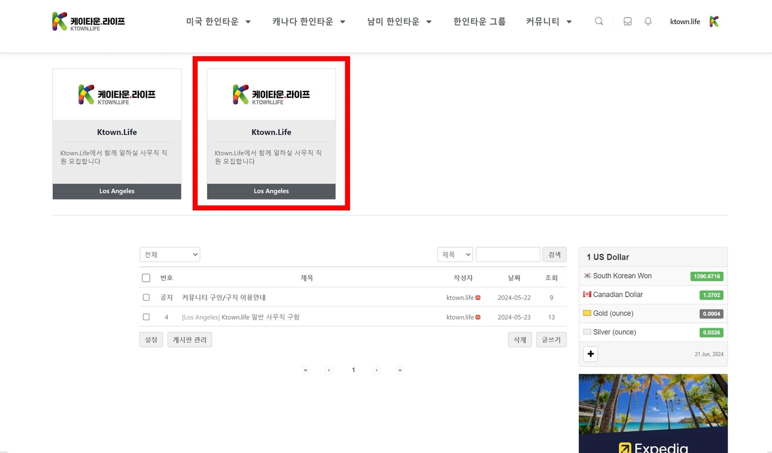
Task: Open the Ktown.life 일반 사무직 구함 post
Action: click(x=260, y=317)
